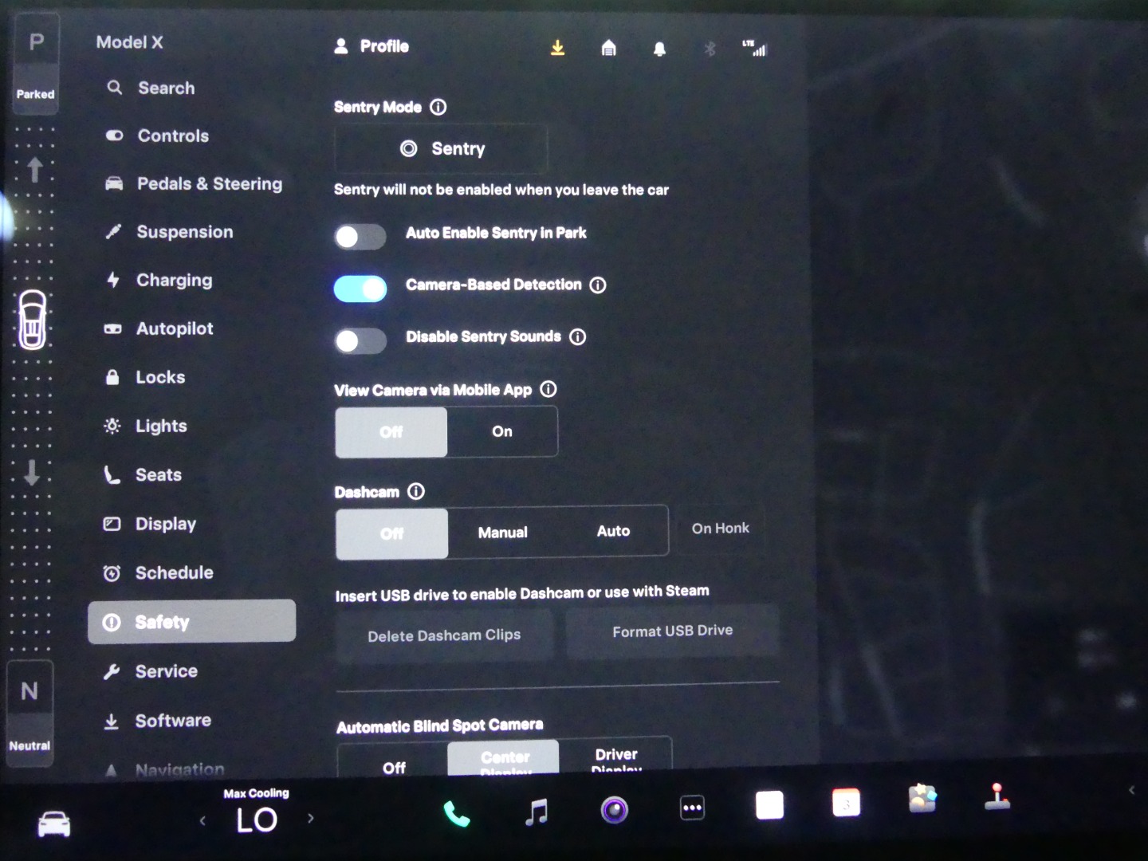Open the Profile selector
The width and height of the screenshot is (1148, 861).
pyautogui.click(x=372, y=46)
